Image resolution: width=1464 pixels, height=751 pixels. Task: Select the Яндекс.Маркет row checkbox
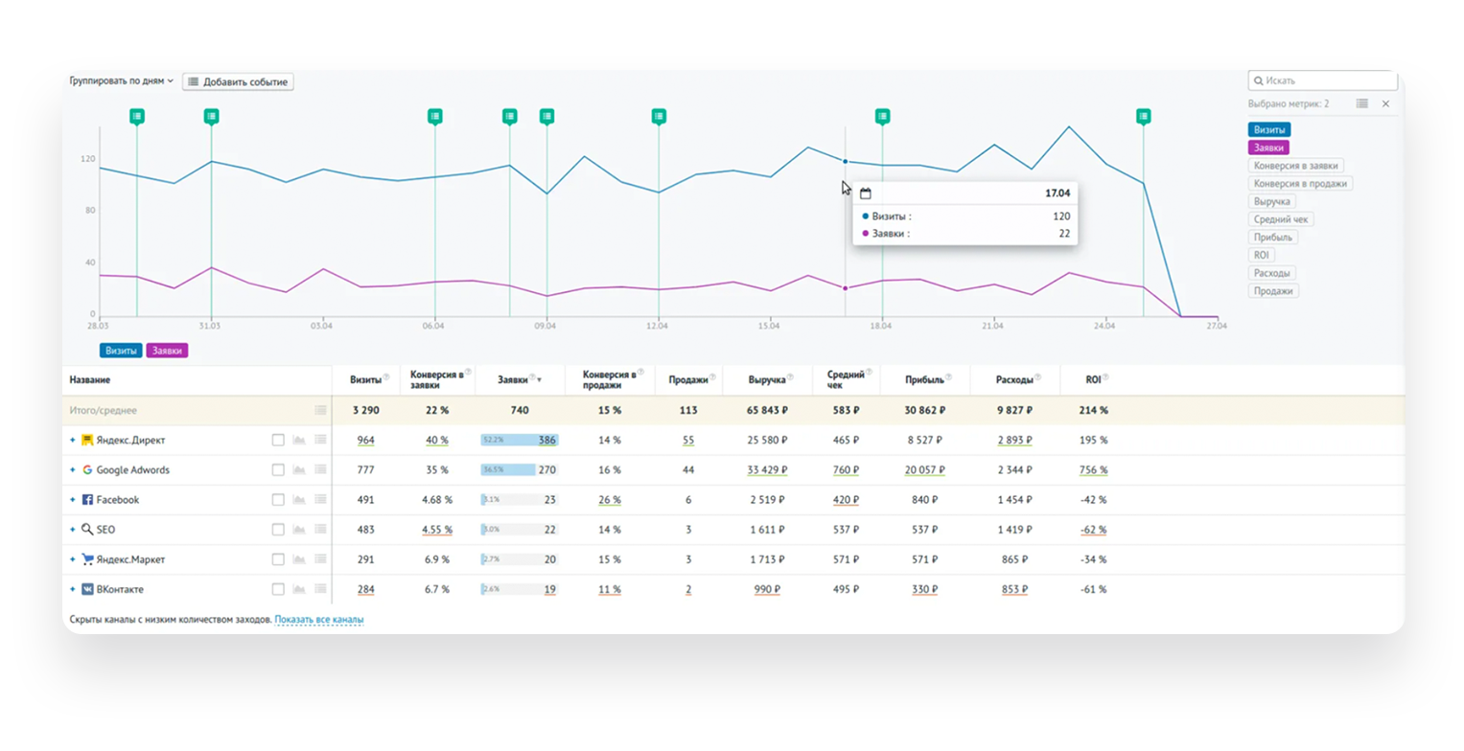278,559
